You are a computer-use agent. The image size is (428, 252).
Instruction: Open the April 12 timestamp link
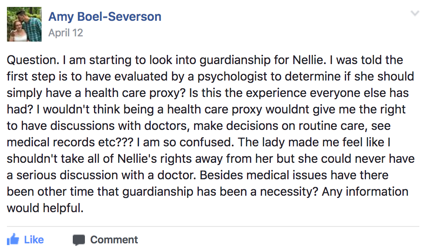pyautogui.click(x=65, y=33)
